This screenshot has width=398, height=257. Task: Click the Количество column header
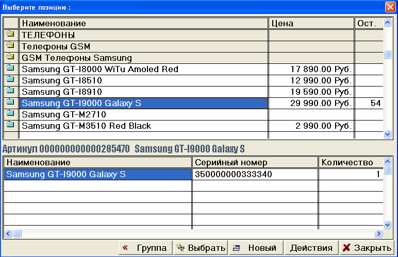[351, 162]
